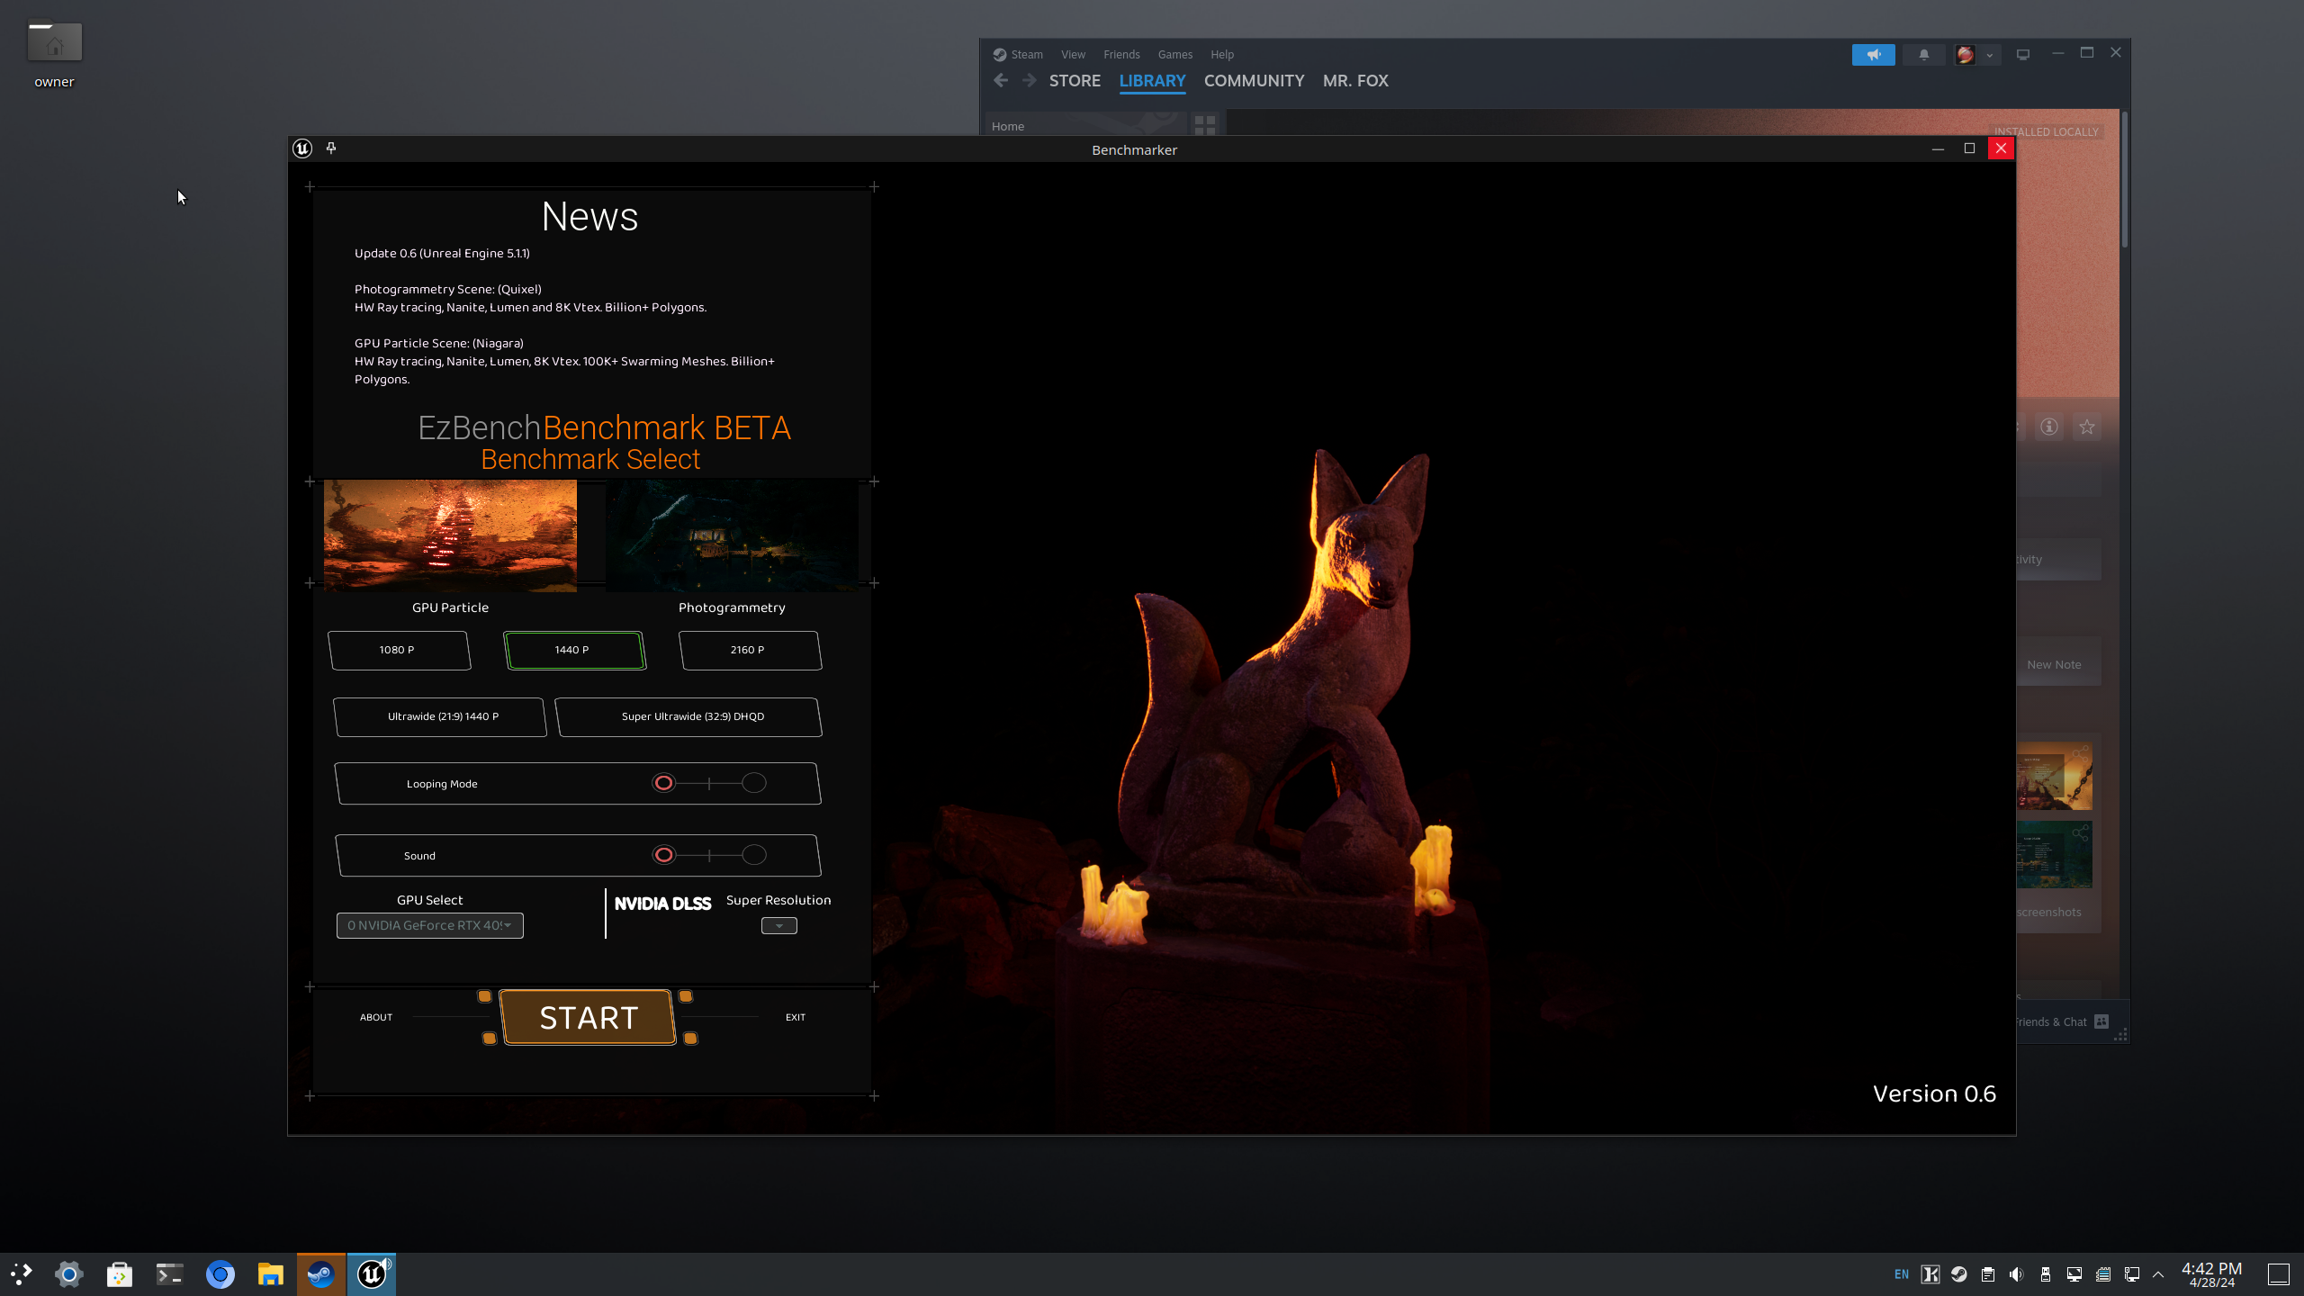Open the removable USB devices tray icon

(2045, 1274)
